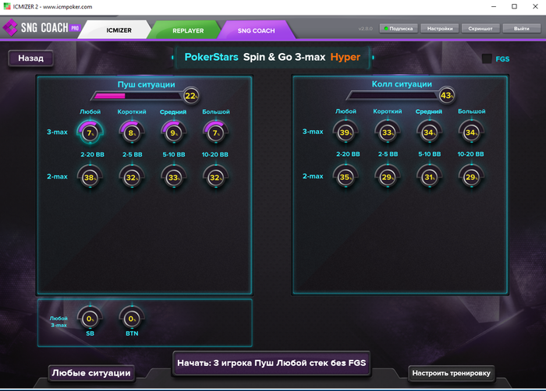
Task: Select call 2-max Большой 29% dial
Action: tap(471, 177)
